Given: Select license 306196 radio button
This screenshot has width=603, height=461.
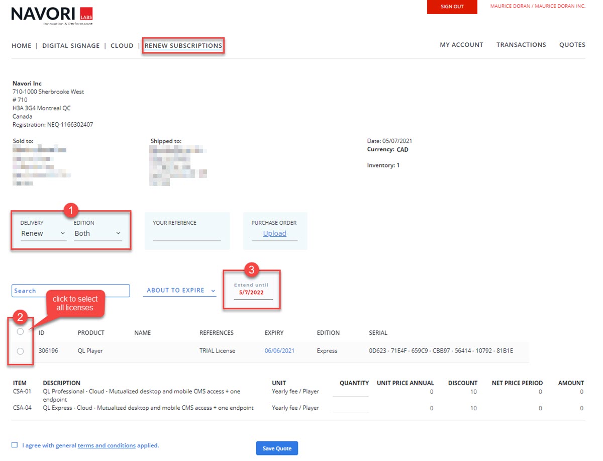Looking at the screenshot, I should pyautogui.click(x=20, y=351).
